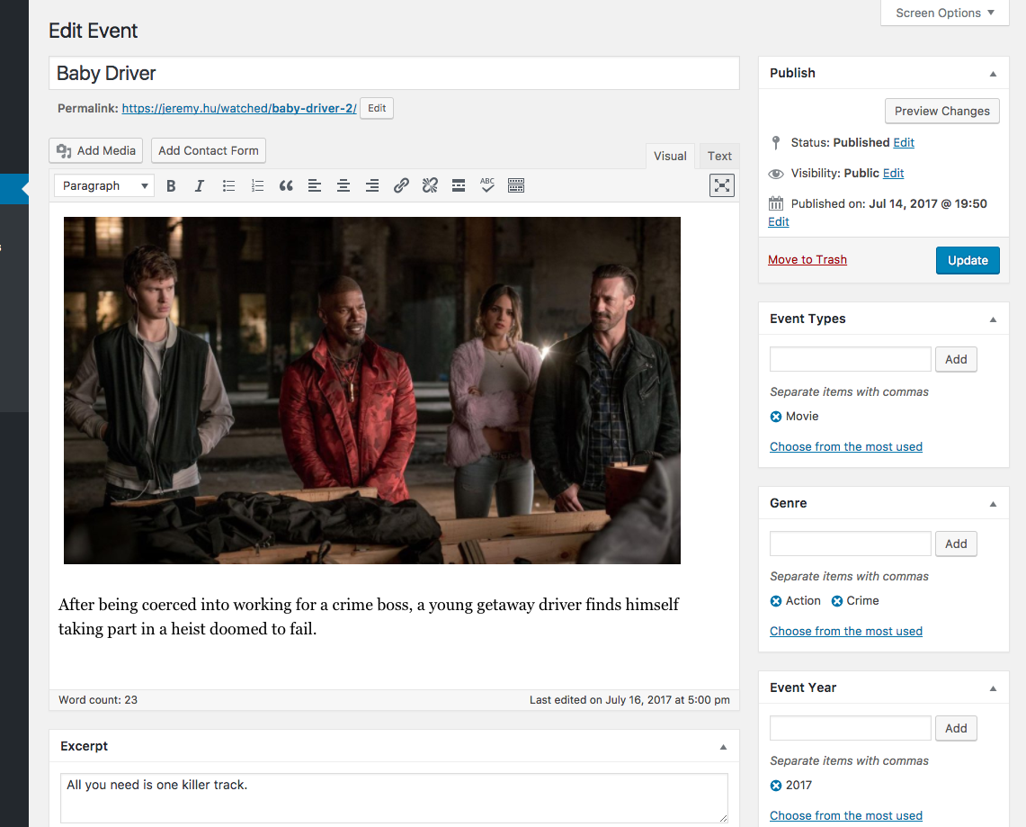Remove the Crime genre tag
The height and width of the screenshot is (827, 1026).
tap(837, 601)
